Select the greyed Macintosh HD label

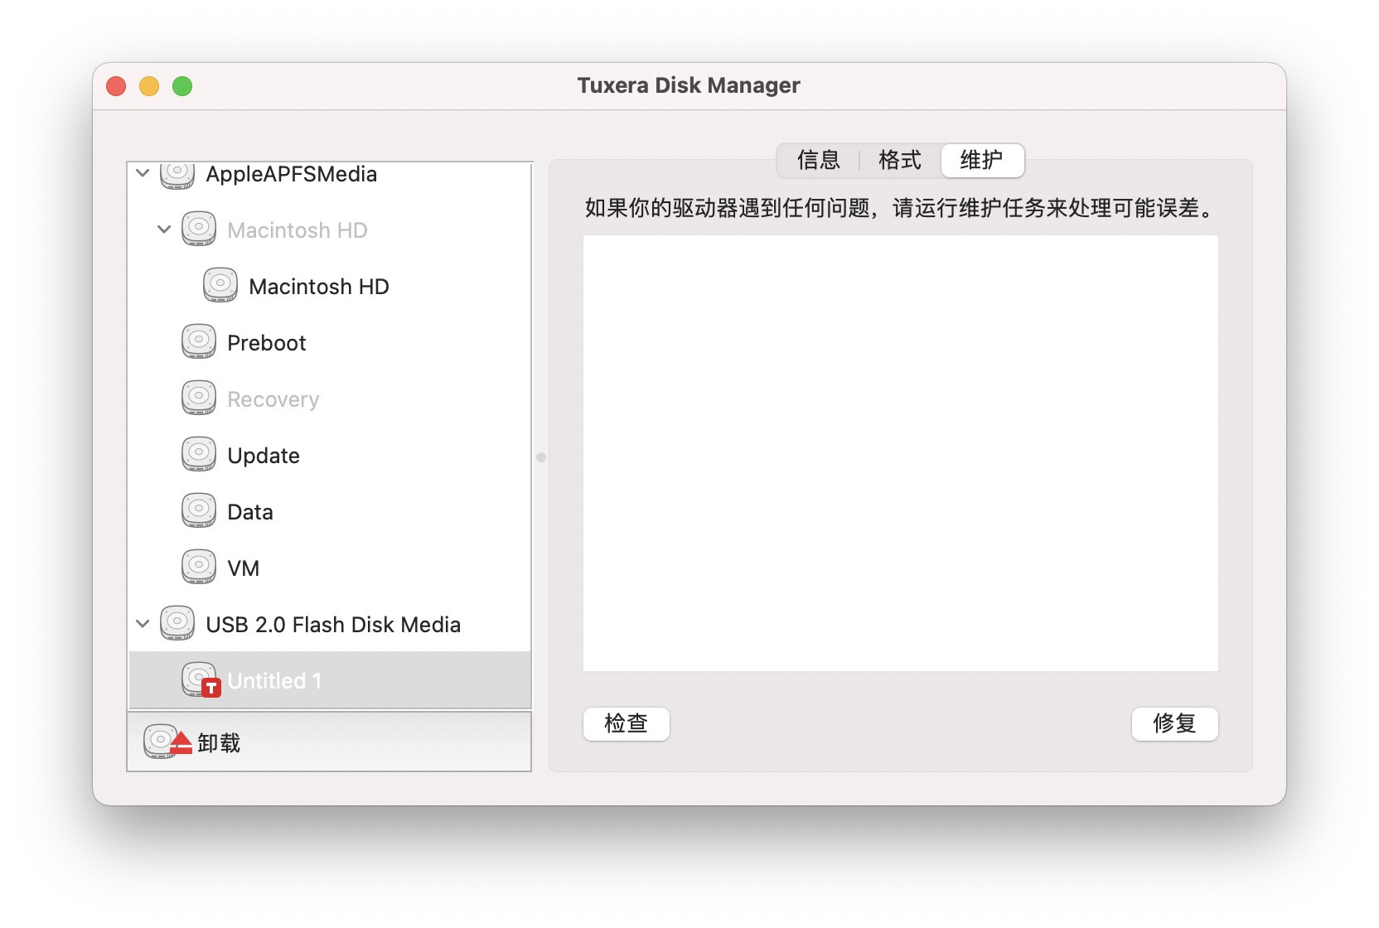pos(297,230)
